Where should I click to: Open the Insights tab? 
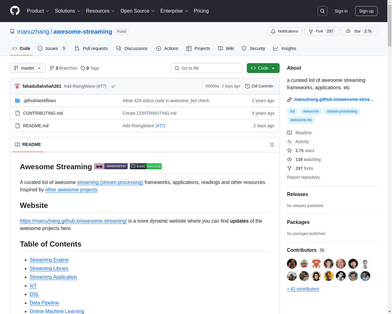click(285, 48)
